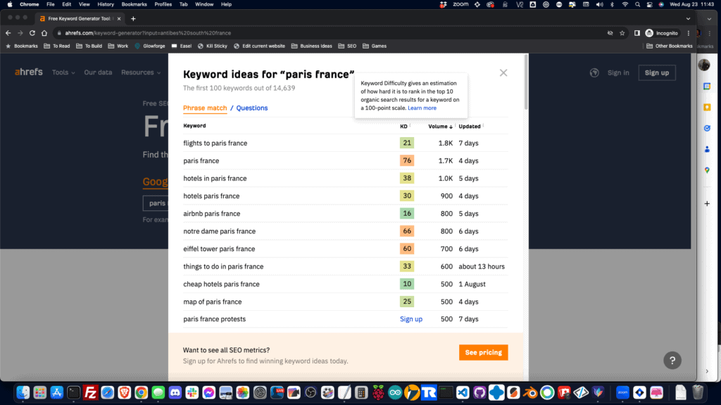The width and height of the screenshot is (721, 405).
Task: Click KD badge 21 for flights row
Action: click(407, 143)
